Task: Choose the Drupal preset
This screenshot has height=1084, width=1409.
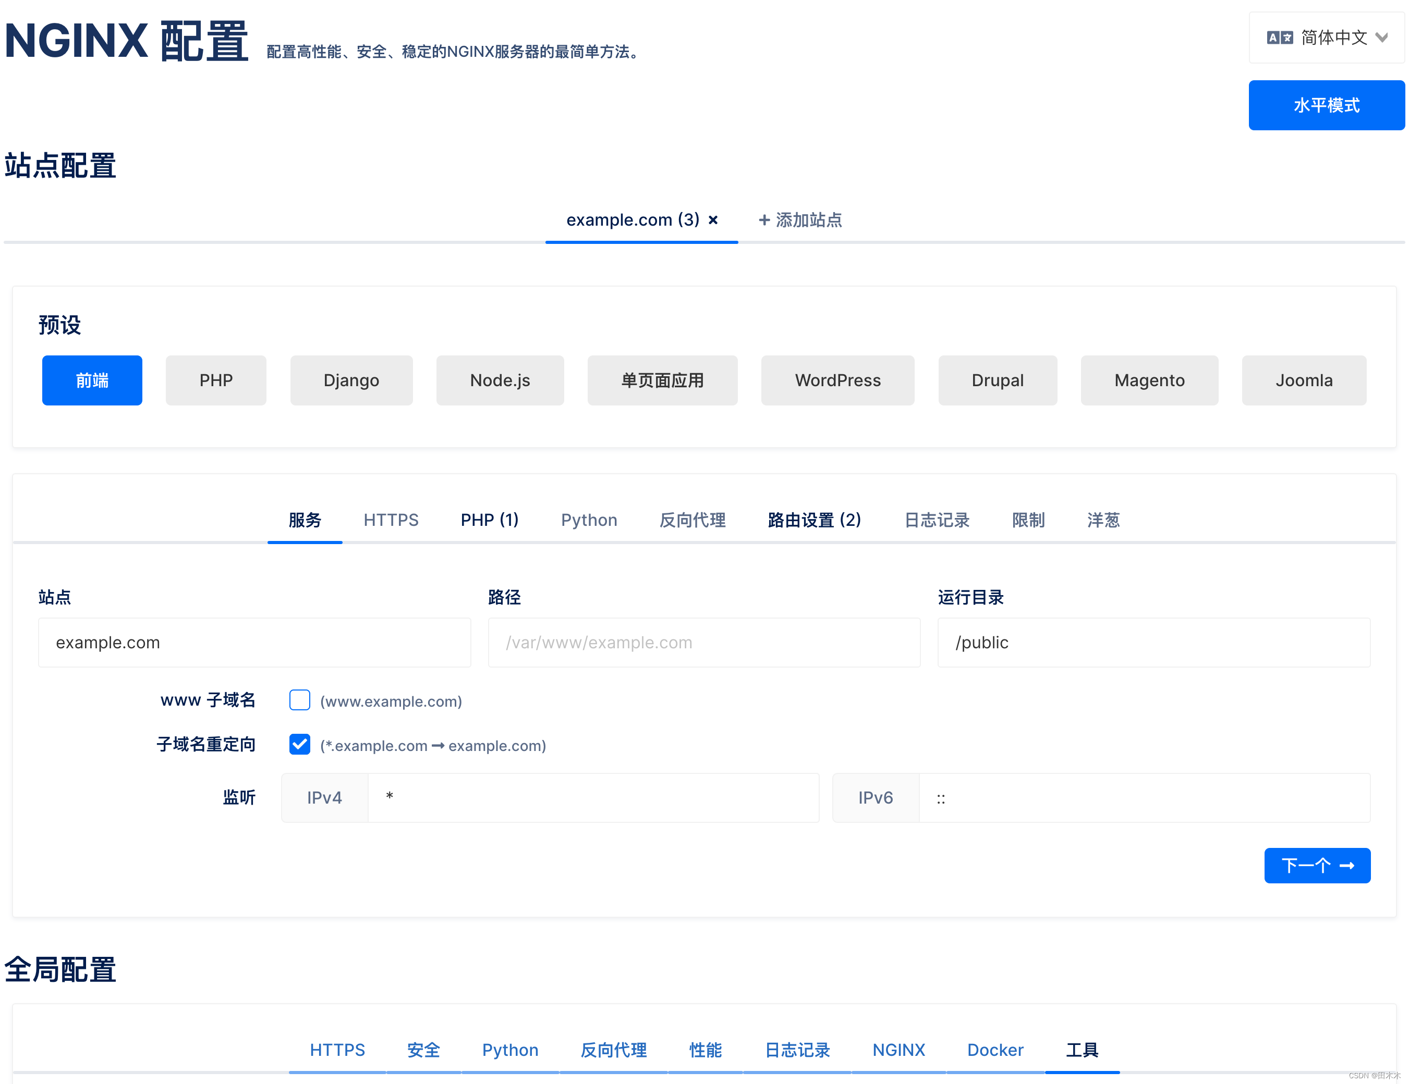Action: 998,380
